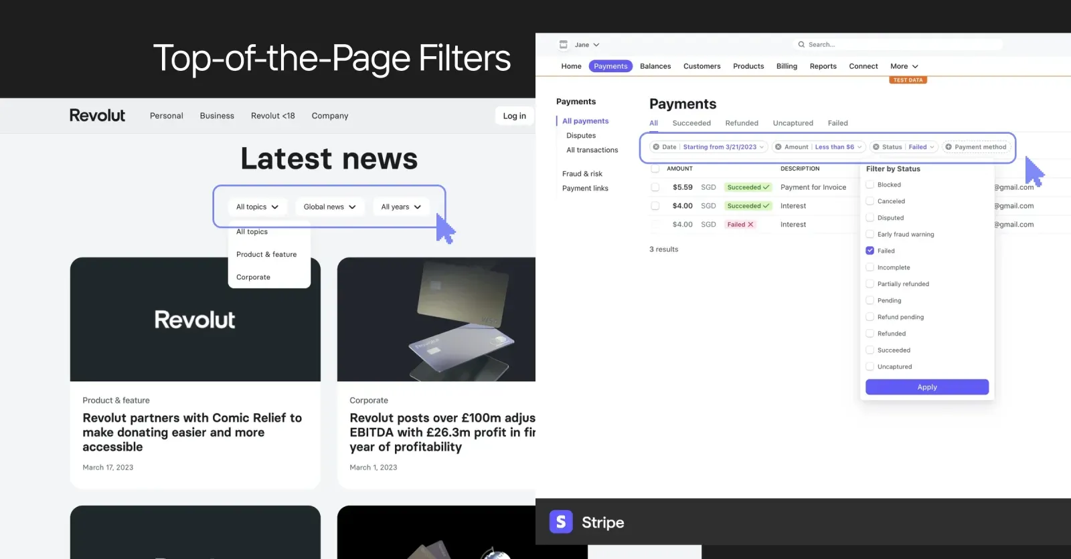The image size is (1071, 559).
Task: Click the Jane account store icon in Stripe
Action: pyautogui.click(x=564, y=45)
